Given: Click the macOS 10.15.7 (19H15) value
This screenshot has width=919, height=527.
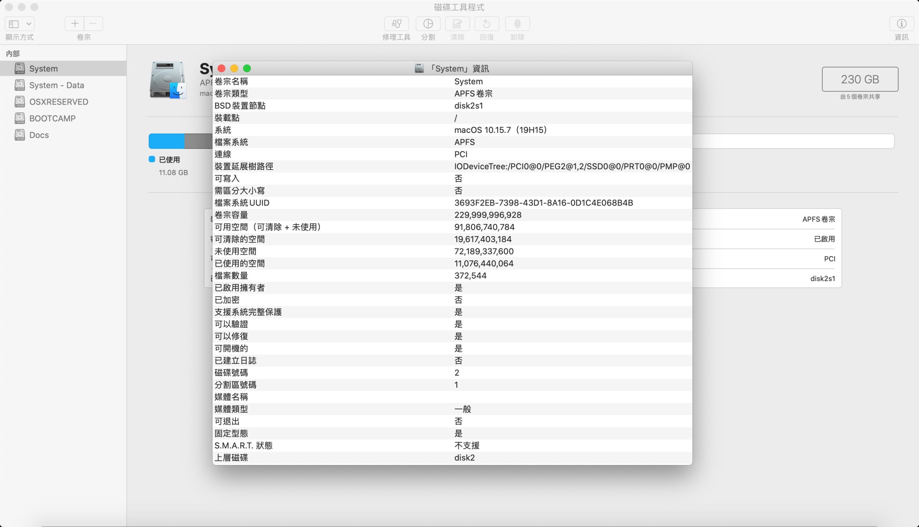Looking at the screenshot, I should point(500,130).
